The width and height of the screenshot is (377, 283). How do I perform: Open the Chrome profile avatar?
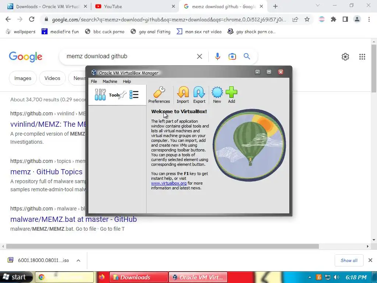tap(357, 19)
